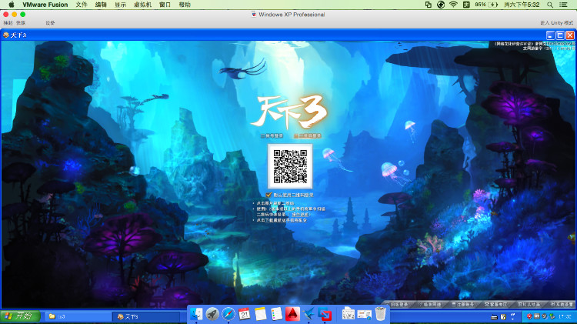Click green zoom button of VMware window

(x=23, y=15)
